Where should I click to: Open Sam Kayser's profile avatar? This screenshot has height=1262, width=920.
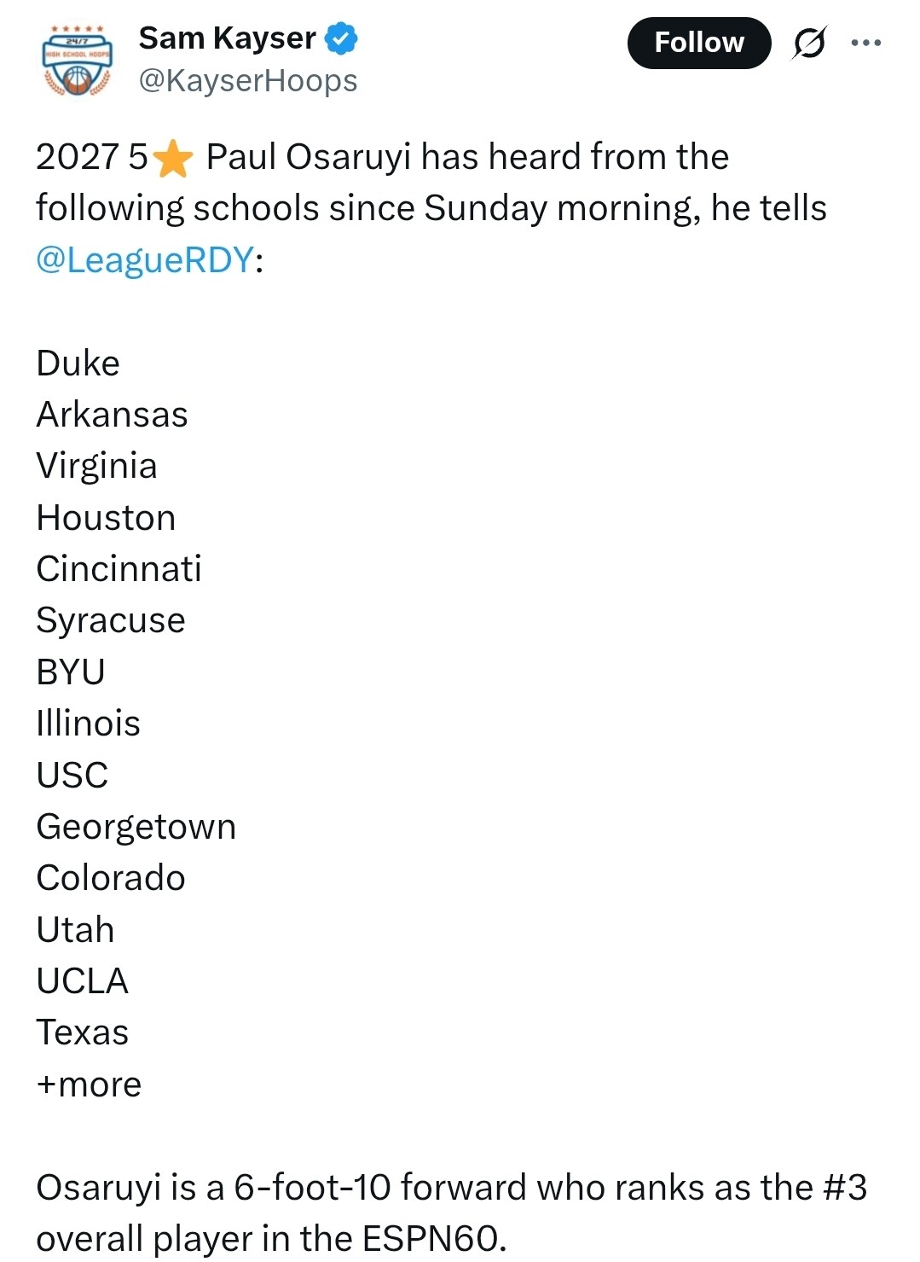coord(77,60)
